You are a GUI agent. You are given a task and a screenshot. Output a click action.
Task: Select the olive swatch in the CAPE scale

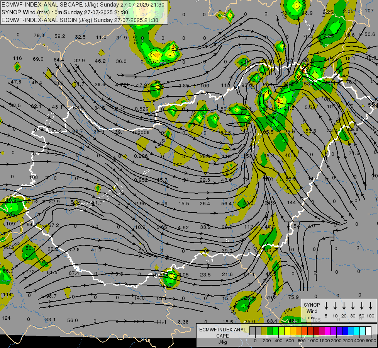point(264,331)
